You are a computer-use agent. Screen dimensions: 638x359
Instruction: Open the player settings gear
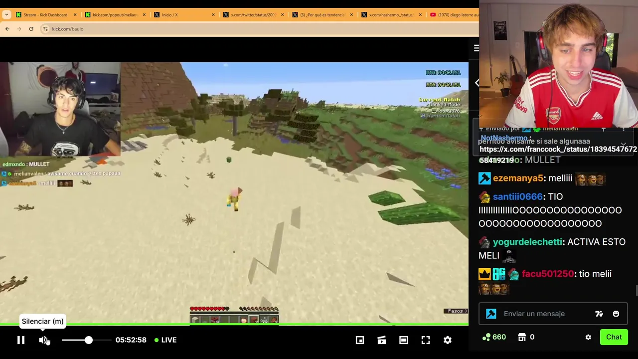point(448,340)
